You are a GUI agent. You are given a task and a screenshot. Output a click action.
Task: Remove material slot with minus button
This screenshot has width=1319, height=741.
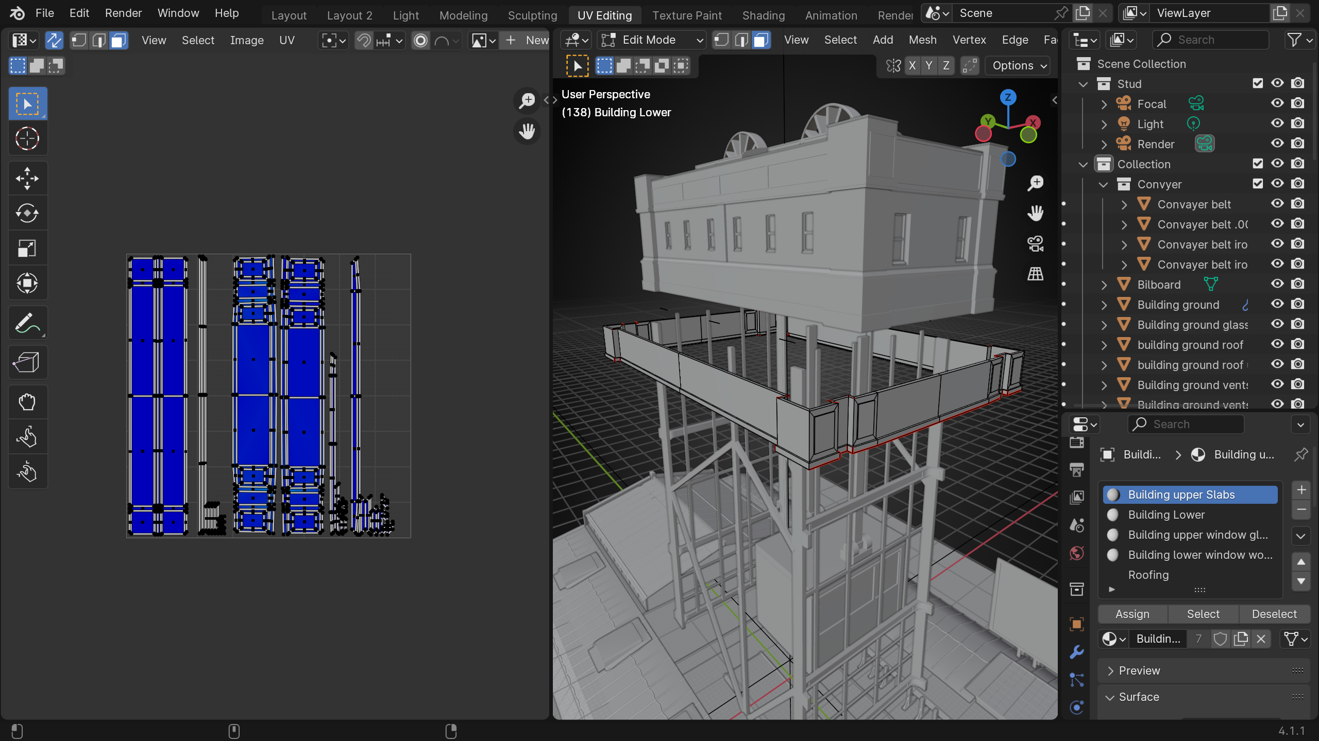(1301, 510)
